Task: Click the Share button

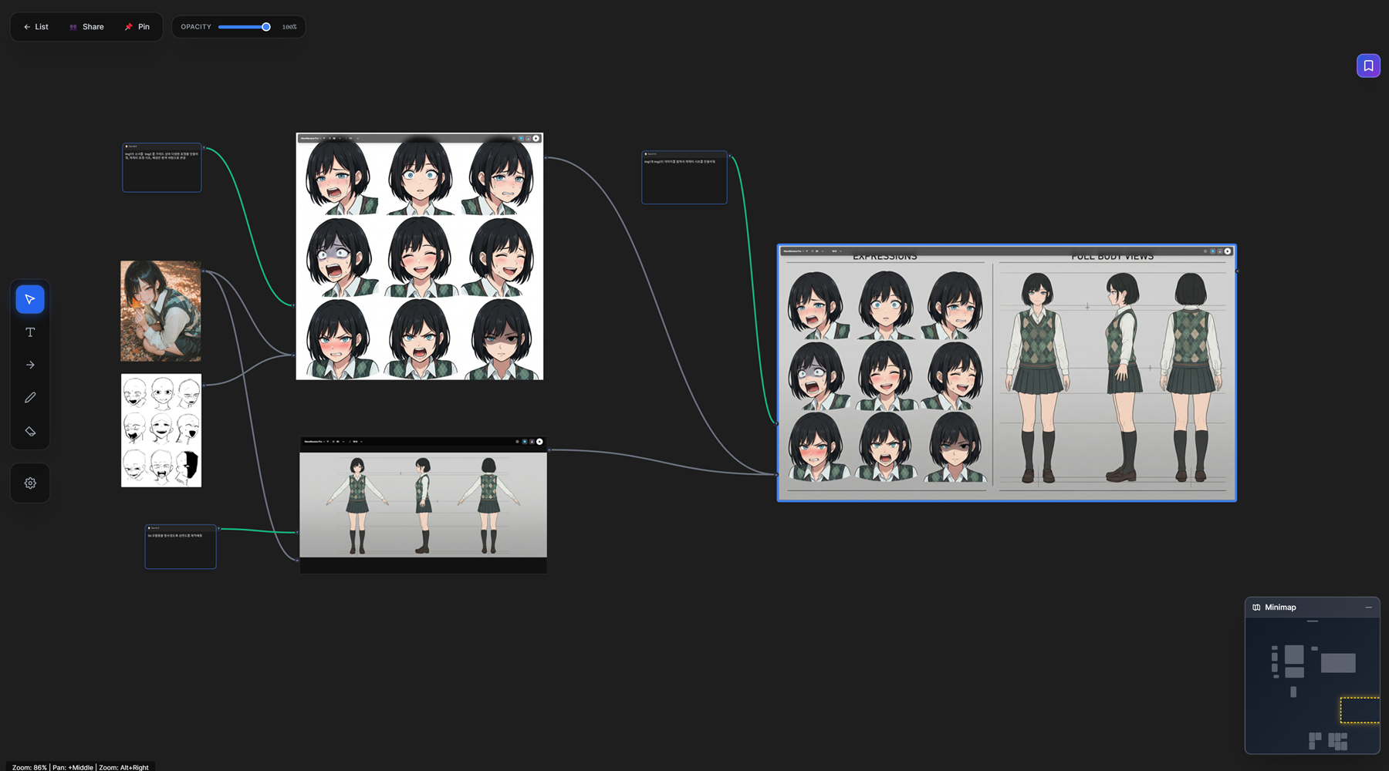Action: pyautogui.click(x=86, y=27)
